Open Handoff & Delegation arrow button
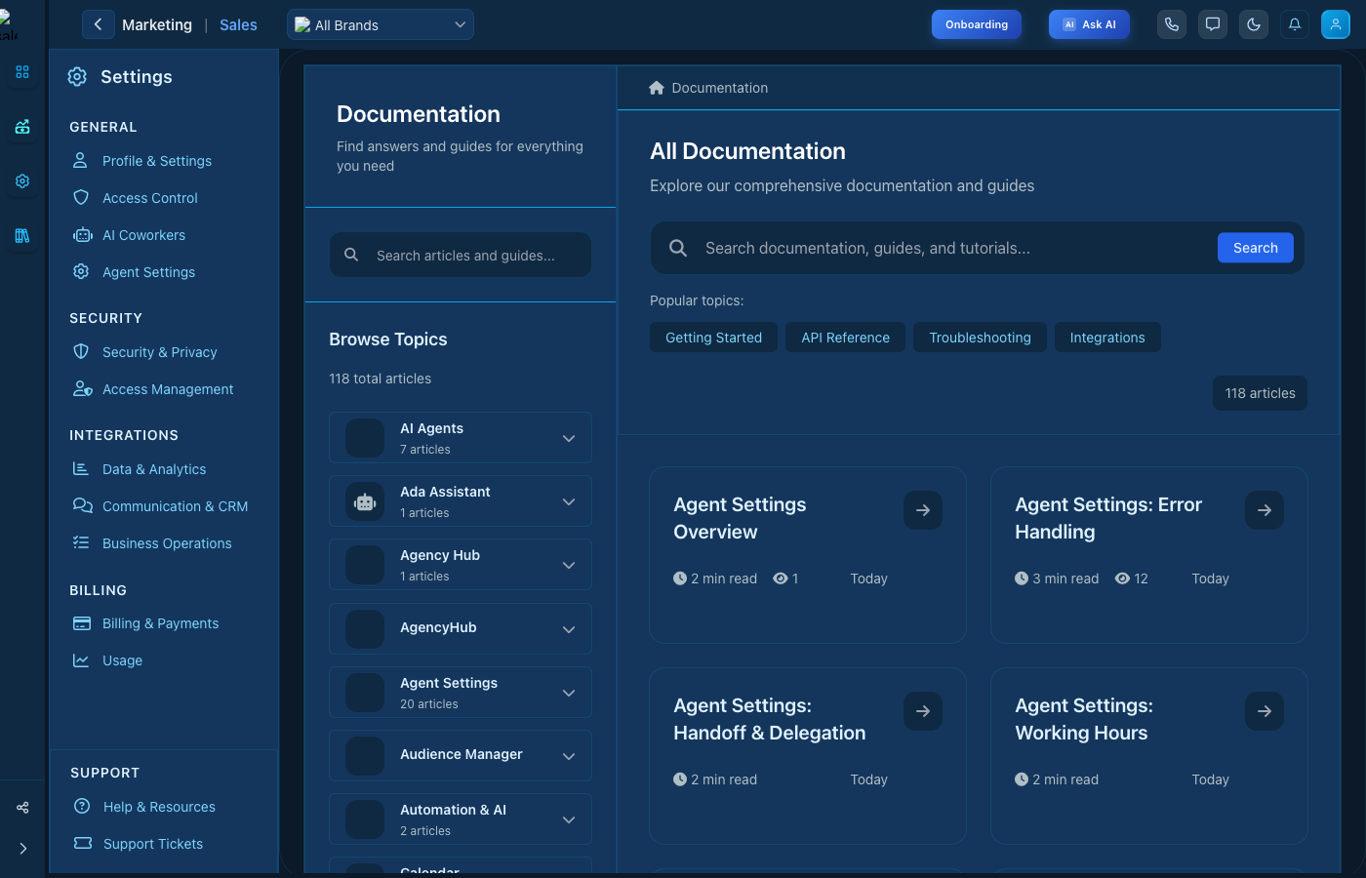 point(923,711)
